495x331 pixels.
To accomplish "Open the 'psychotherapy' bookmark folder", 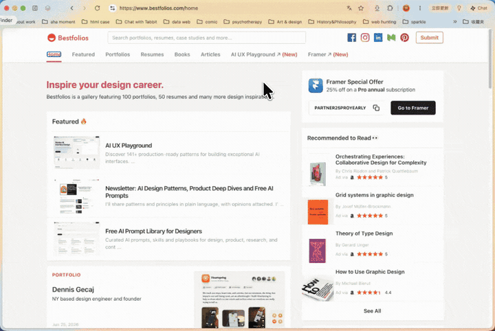I will pyautogui.click(x=243, y=22).
